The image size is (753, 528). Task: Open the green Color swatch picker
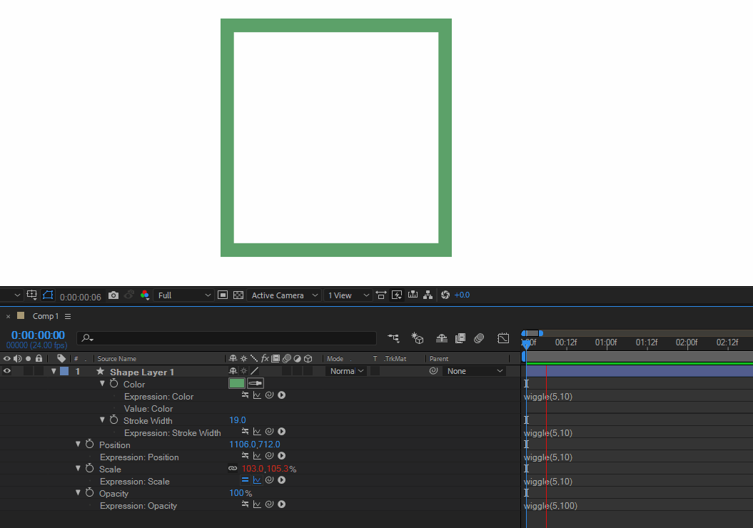[237, 383]
